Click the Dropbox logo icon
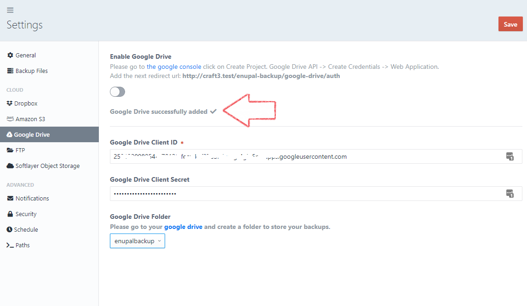527x306 pixels. pos(9,103)
